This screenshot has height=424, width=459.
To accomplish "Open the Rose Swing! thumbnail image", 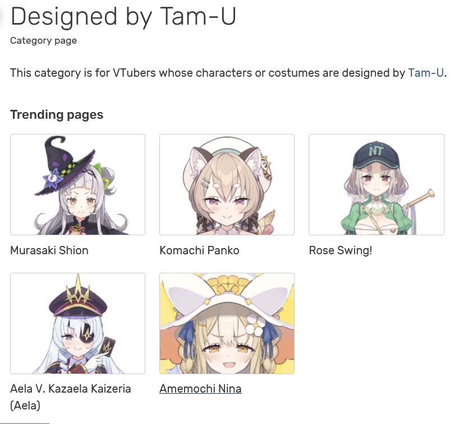I will pyautogui.click(x=377, y=184).
